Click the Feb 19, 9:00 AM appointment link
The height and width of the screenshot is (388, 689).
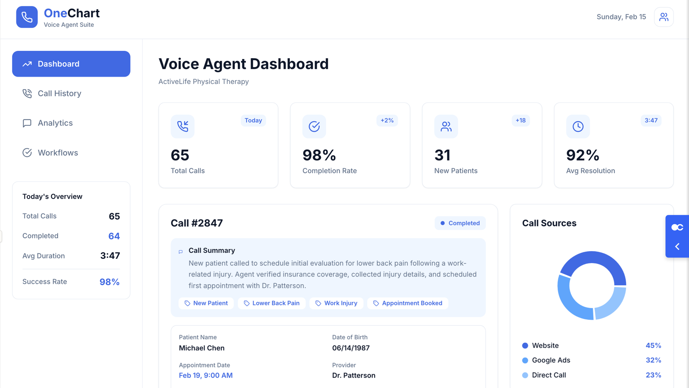[206, 376]
